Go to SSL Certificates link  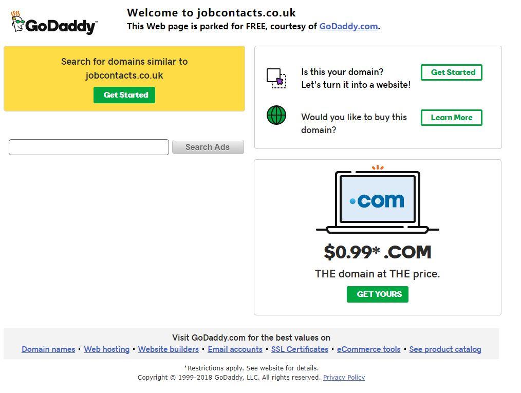(x=300, y=349)
